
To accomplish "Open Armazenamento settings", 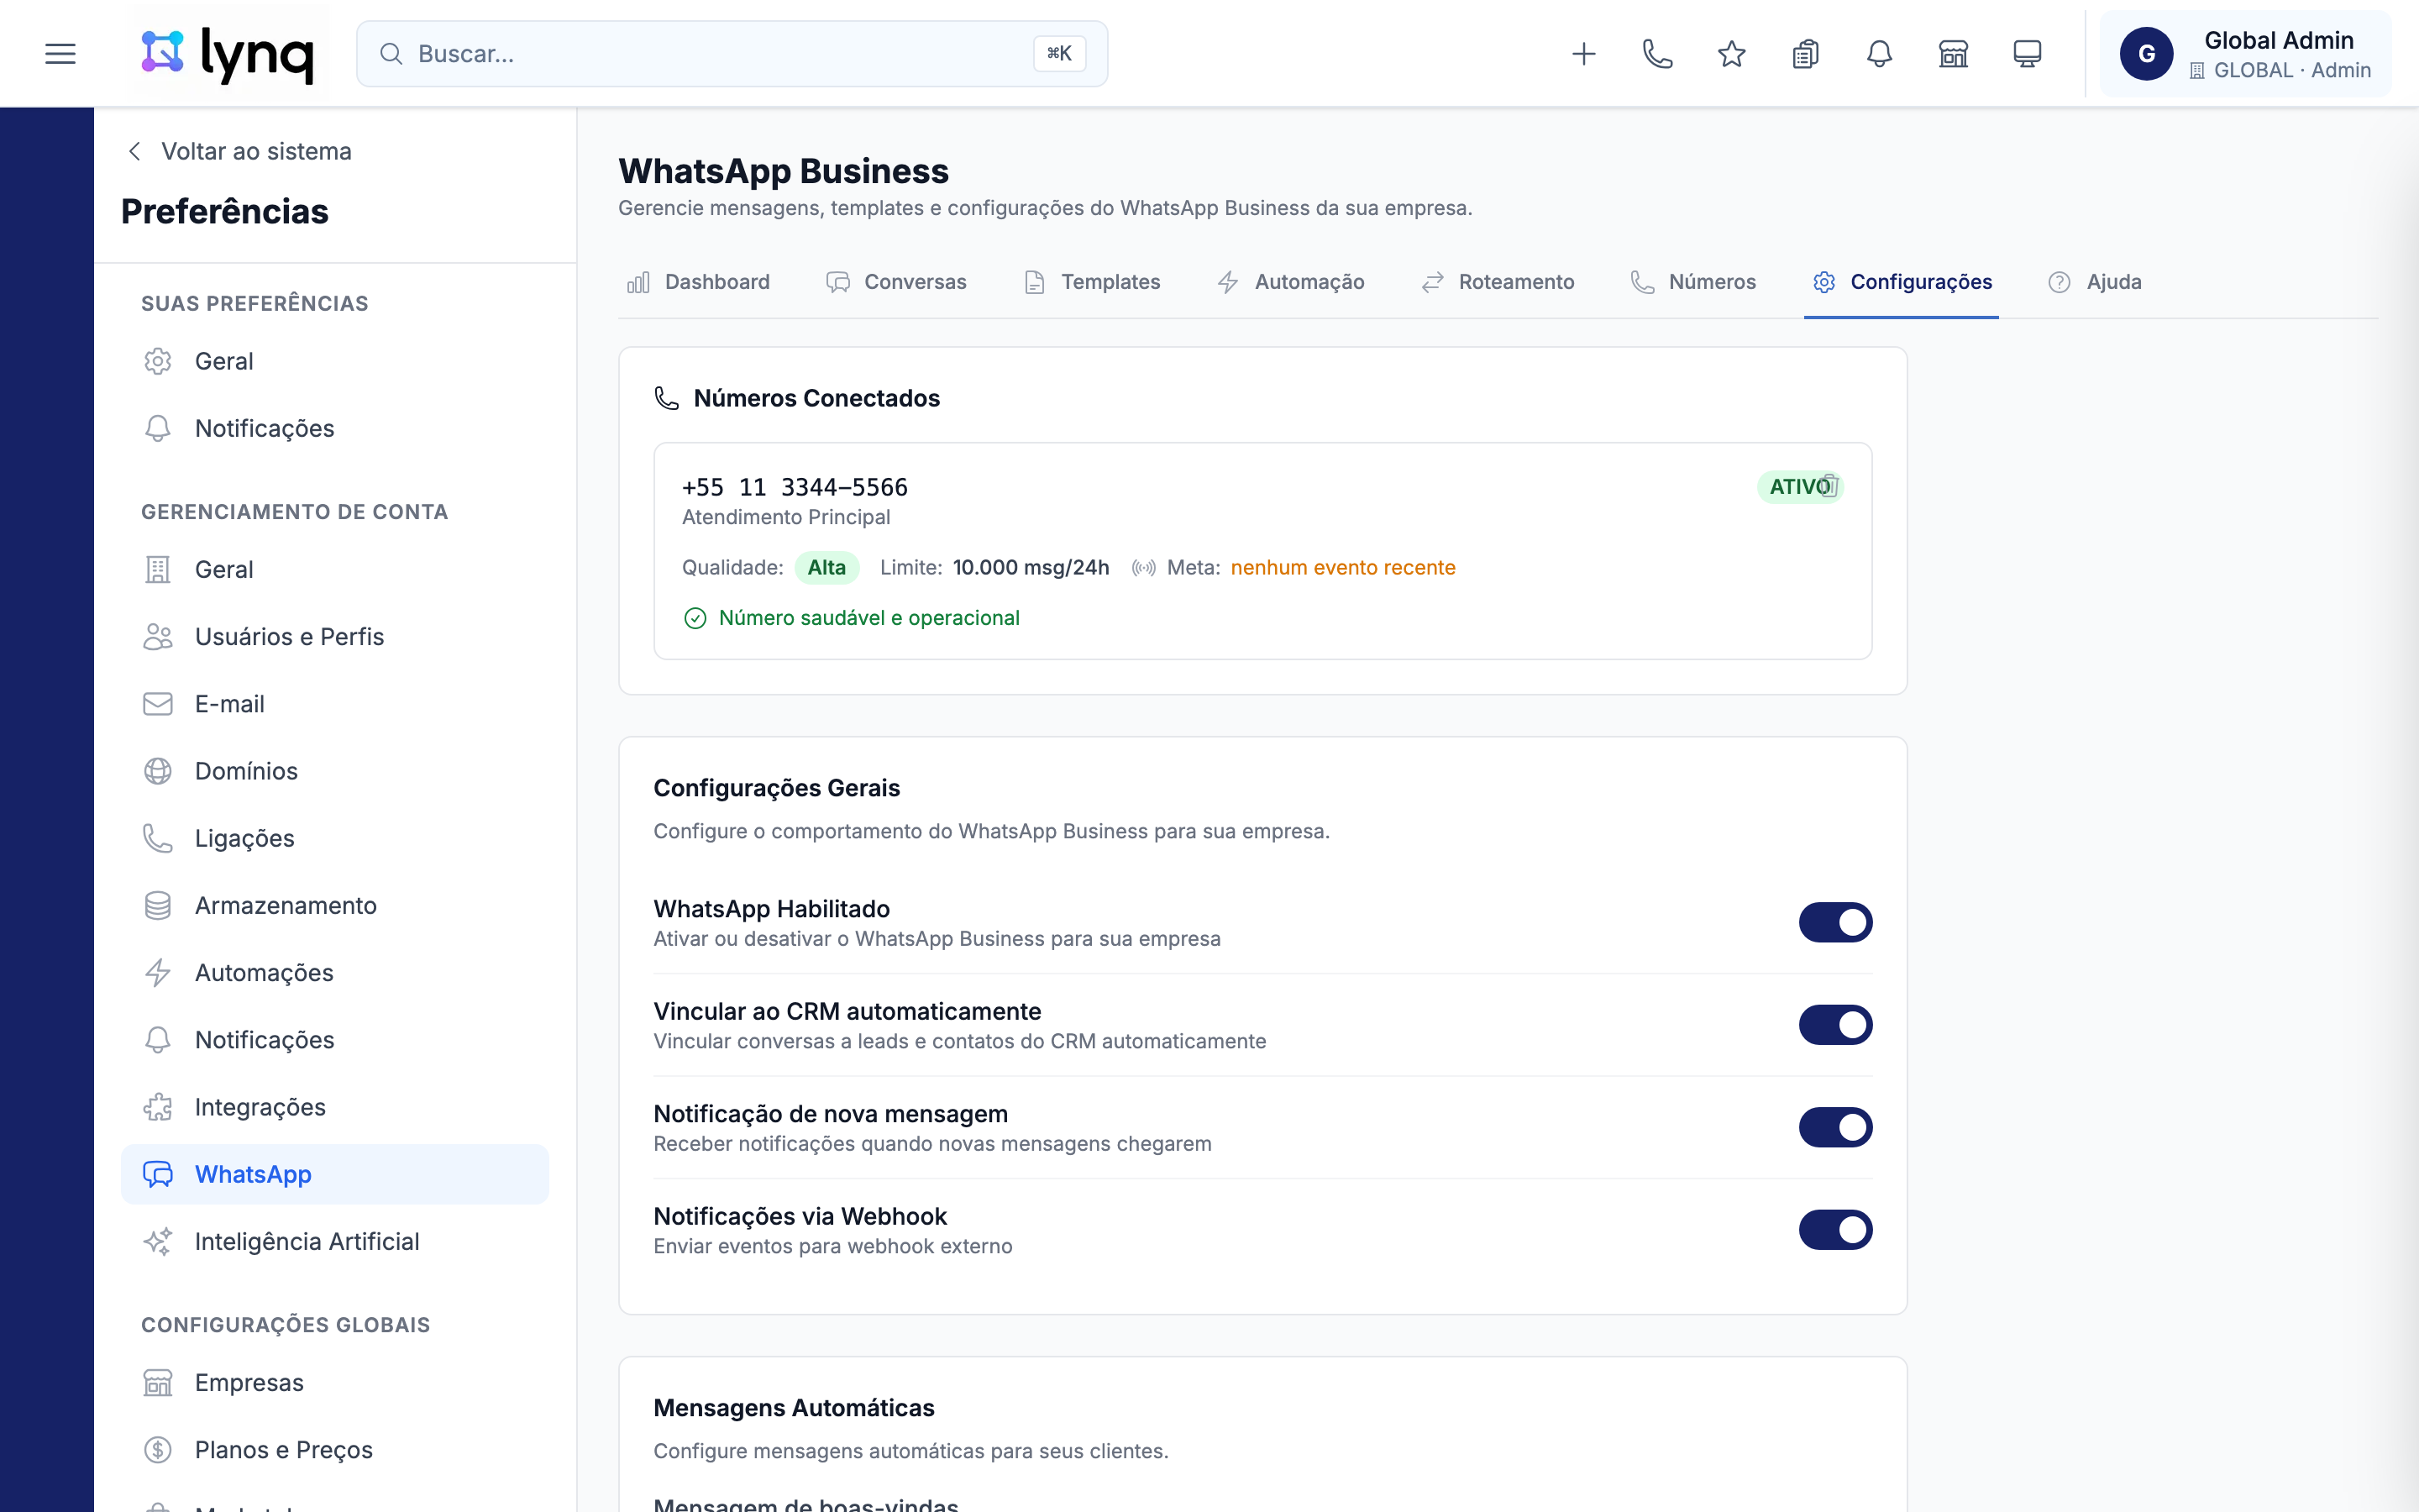I will (x=335, y=905).
